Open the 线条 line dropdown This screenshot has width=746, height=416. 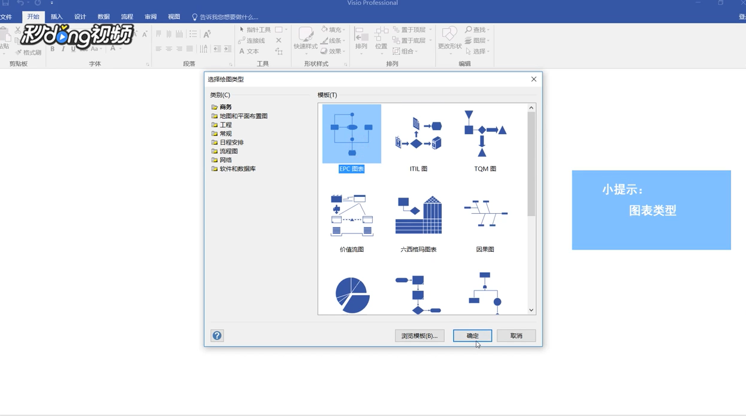333,41
